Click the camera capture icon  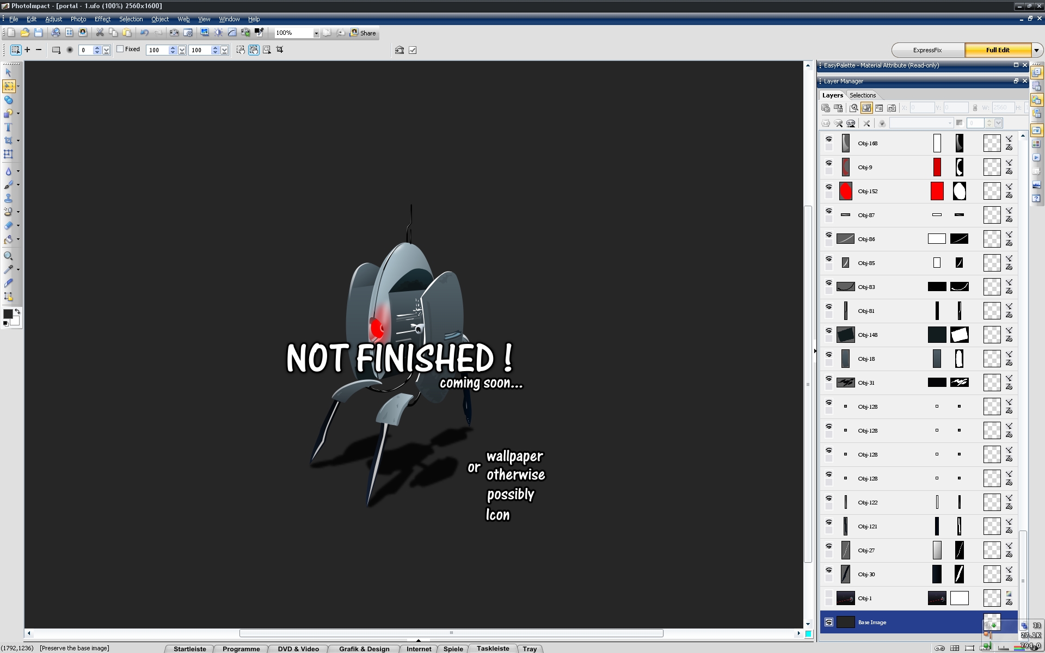(x=174, y=33)
